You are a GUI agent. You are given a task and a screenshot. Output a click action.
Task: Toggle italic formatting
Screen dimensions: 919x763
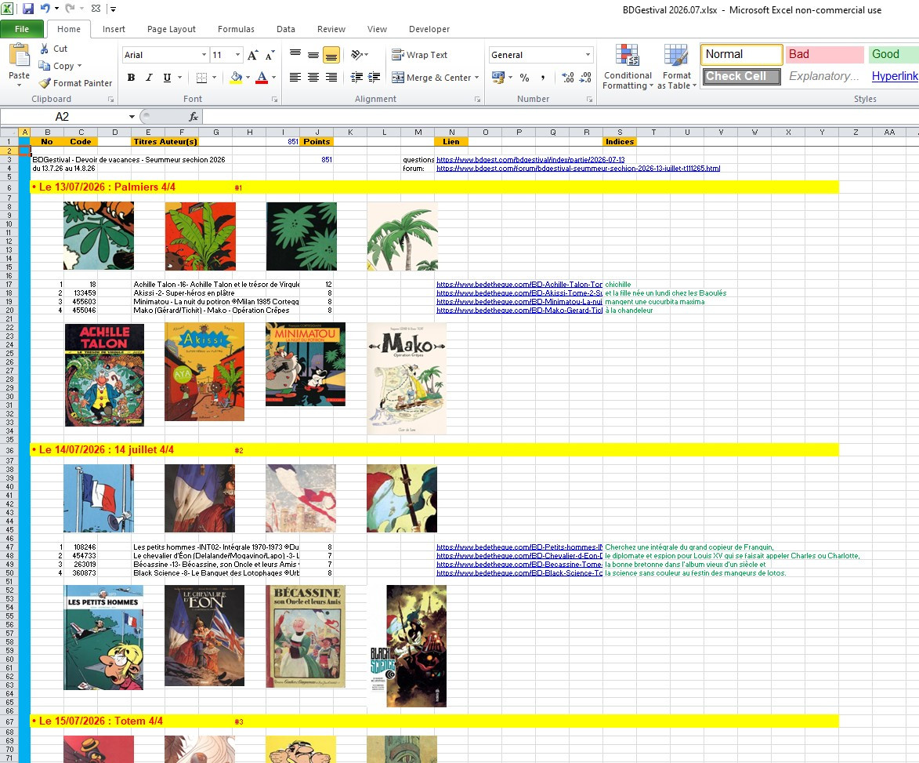149,78
